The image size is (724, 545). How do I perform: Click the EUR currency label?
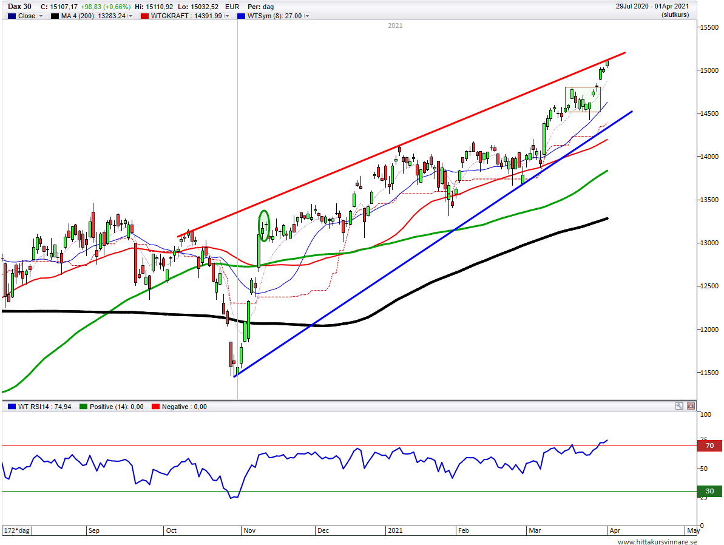[232, 7]
